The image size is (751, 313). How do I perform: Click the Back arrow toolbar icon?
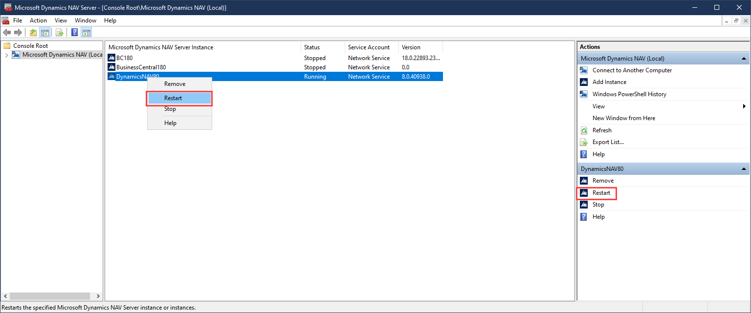7,33
